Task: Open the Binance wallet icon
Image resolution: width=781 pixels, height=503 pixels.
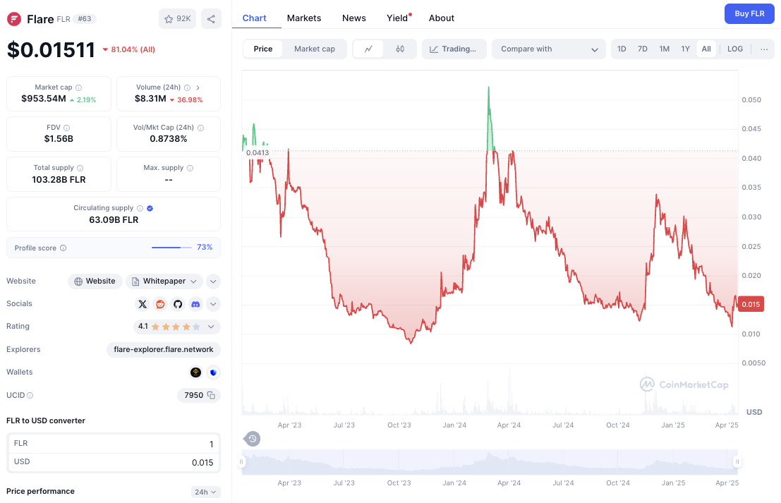Action: 195,372
